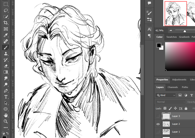
Task: Pick a color in the pink color field
Action: point(180,56)
